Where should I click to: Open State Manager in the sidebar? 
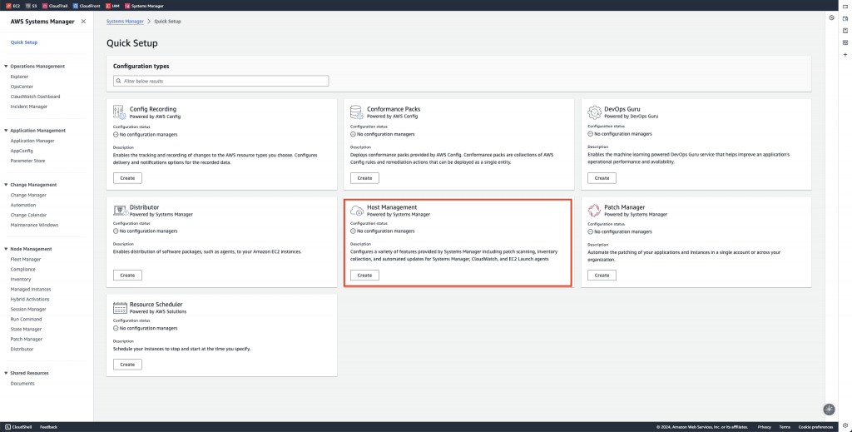26,330
